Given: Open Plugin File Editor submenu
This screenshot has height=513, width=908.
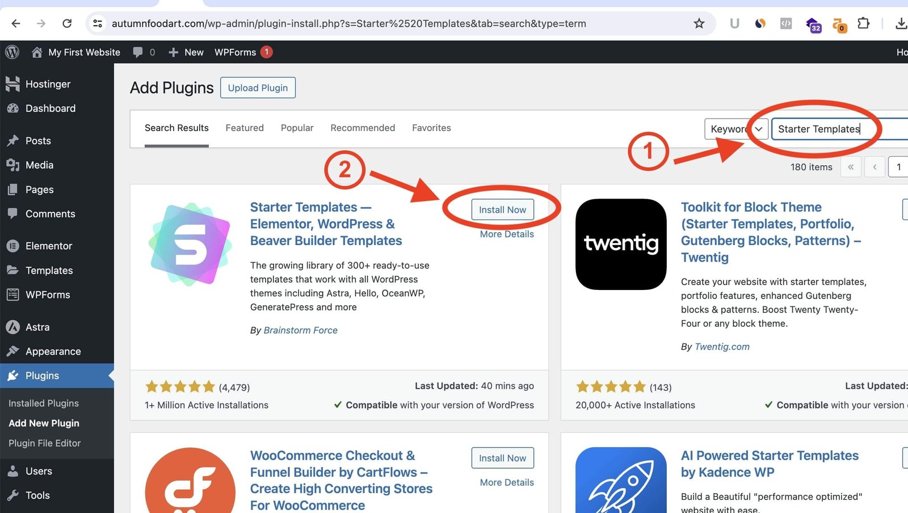Looking at the screenshot, I should pyautogui.click(x=44, y=443).
